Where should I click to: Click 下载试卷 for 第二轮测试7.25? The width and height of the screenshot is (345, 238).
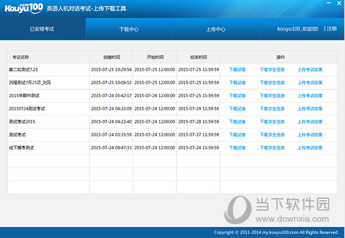coord(237,70)
